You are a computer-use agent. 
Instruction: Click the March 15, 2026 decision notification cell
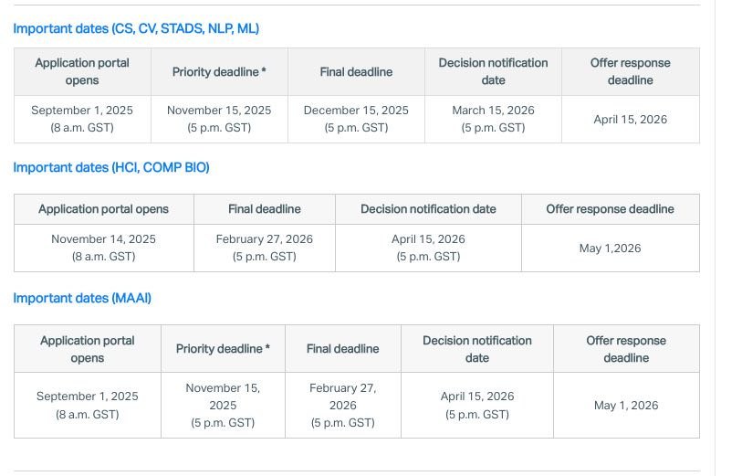pos(493,119)
